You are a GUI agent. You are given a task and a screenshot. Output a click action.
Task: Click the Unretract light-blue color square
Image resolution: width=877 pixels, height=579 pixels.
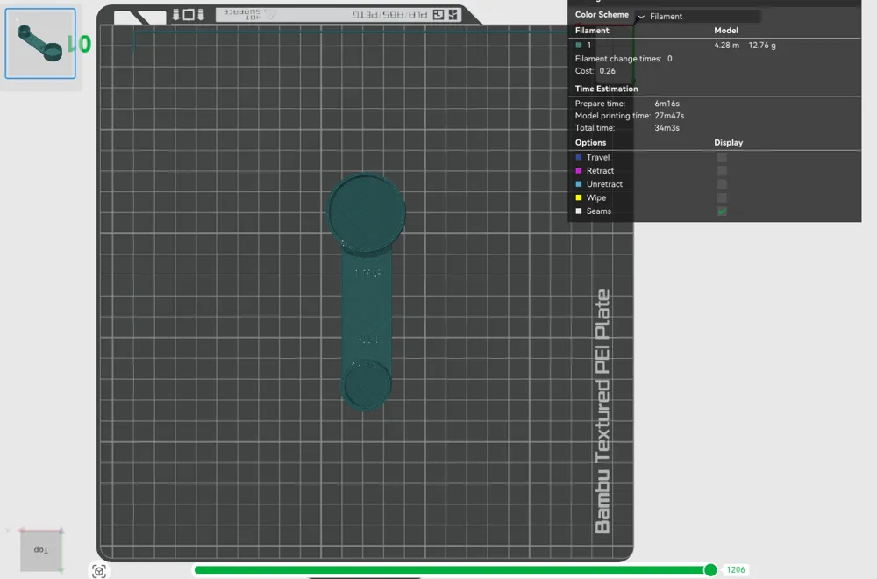point(579,184)
